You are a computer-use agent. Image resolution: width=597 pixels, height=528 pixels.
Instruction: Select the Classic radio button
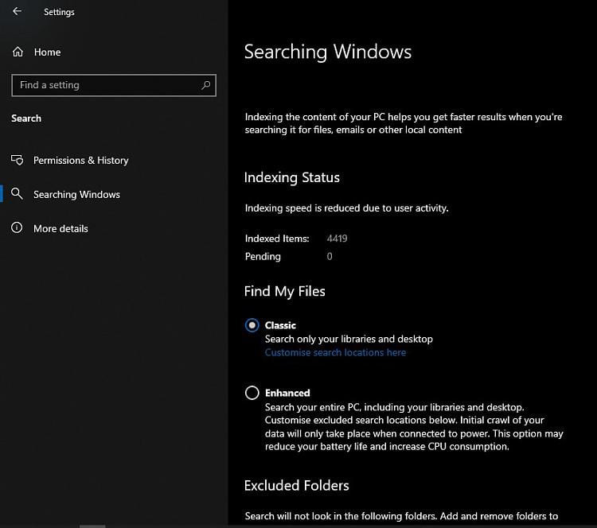coord(252,325)
